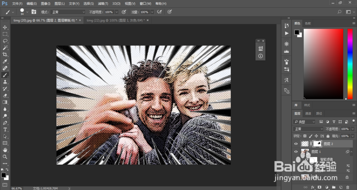Select the Eyedropper tool

5,61
